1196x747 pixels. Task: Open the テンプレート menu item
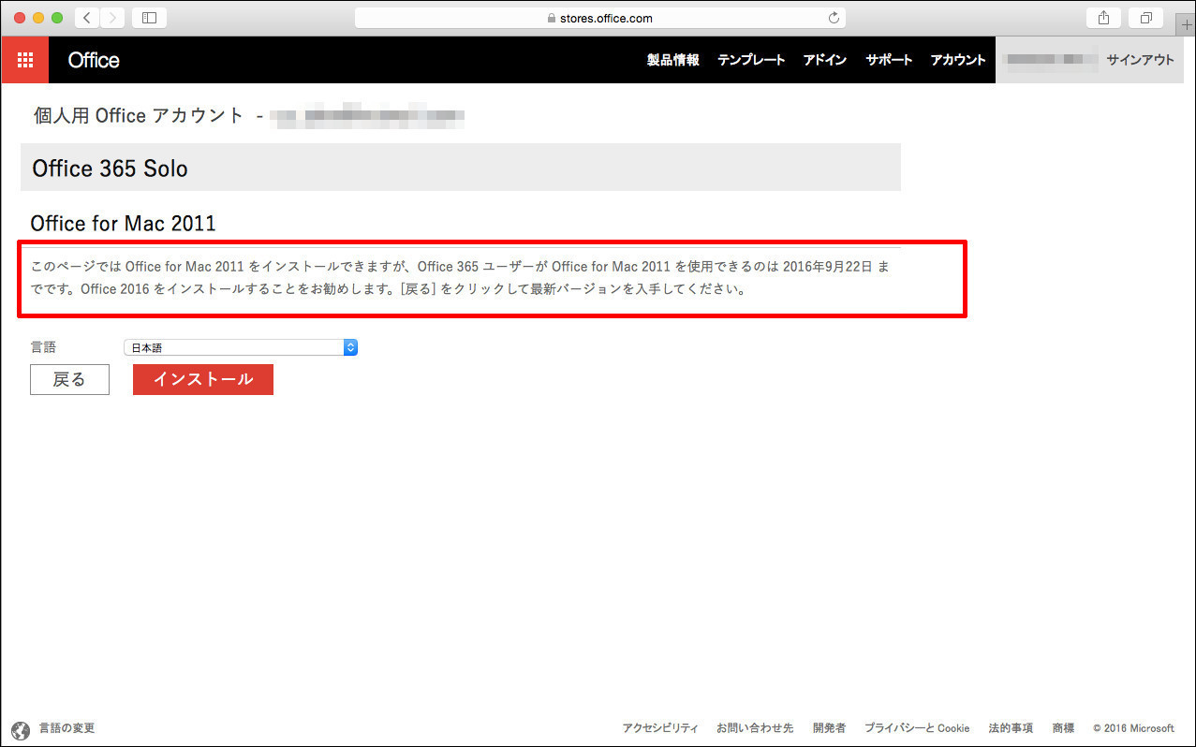pos(751,60)
